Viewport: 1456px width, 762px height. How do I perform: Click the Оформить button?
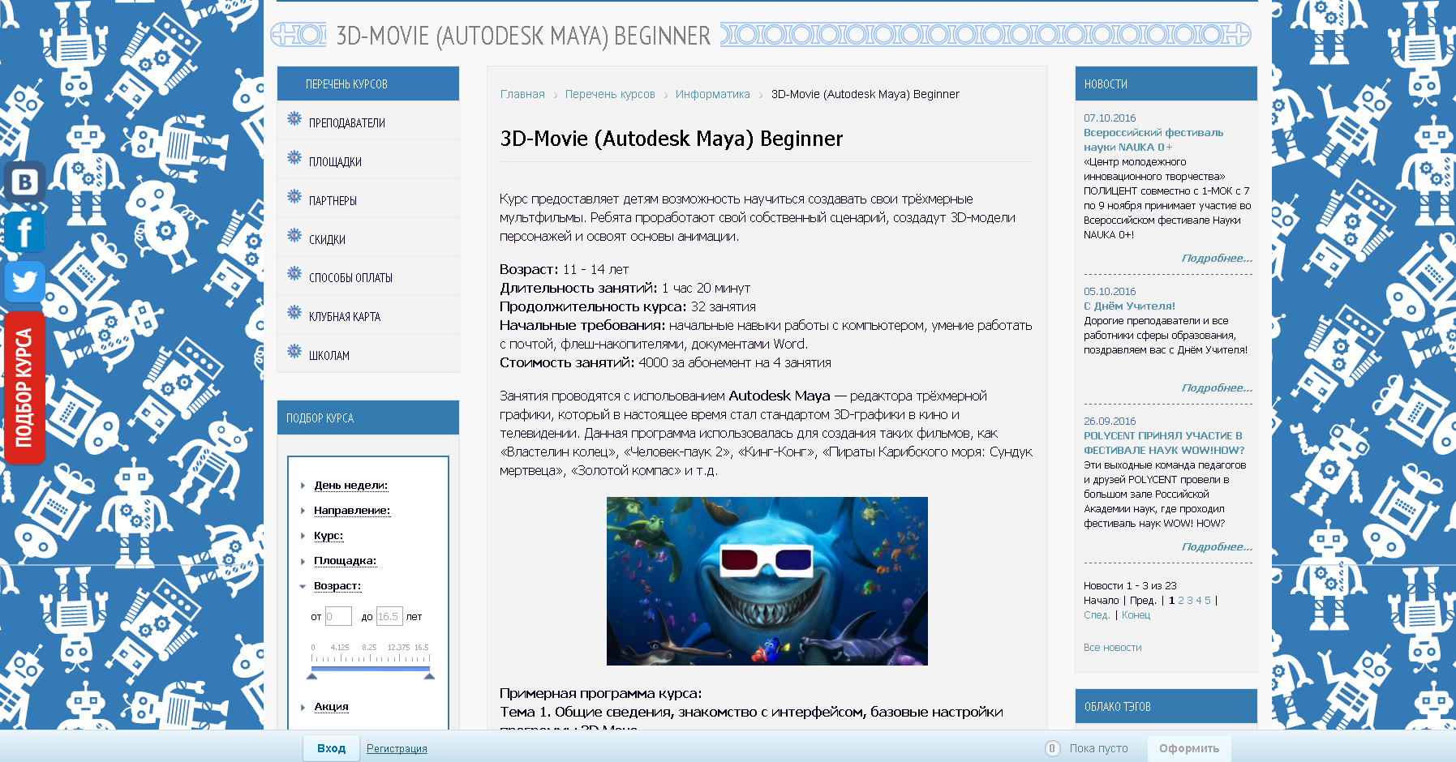pos(1189,748)
